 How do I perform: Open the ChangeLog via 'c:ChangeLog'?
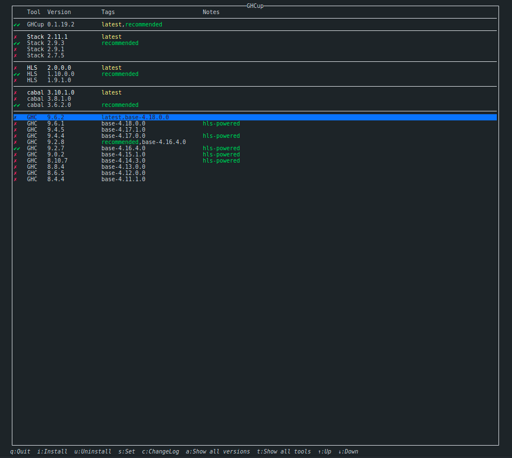pos(161,451)
